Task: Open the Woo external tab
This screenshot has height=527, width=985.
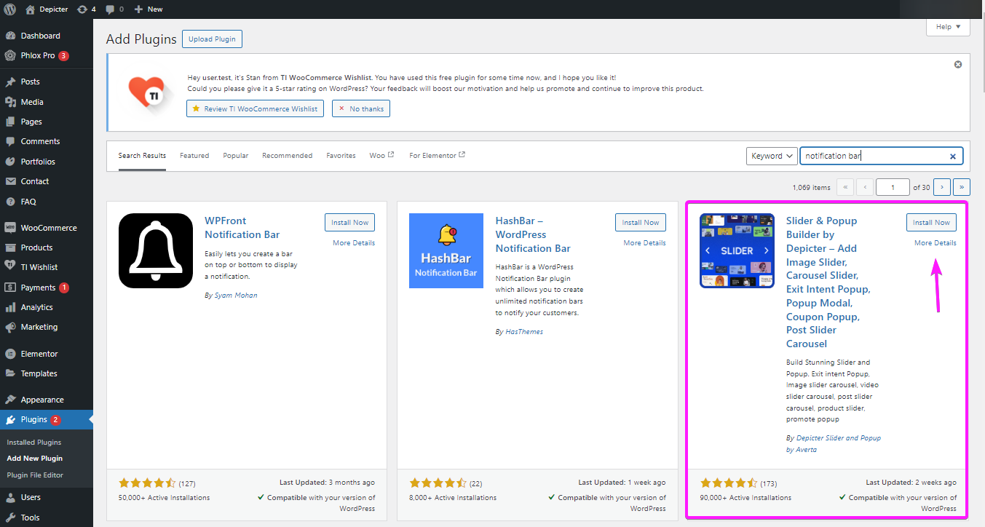Action: tap(381, 156)
